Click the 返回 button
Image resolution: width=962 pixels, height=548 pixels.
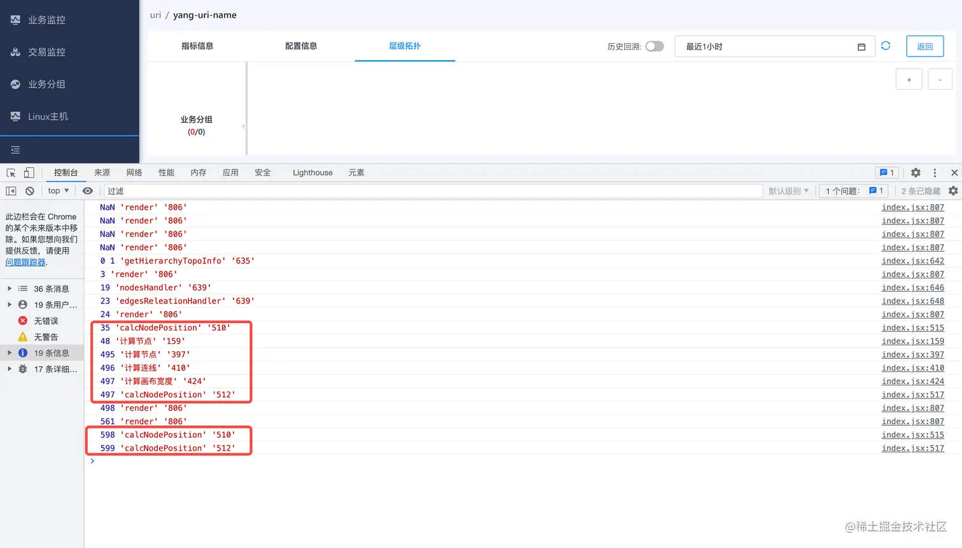925,46
